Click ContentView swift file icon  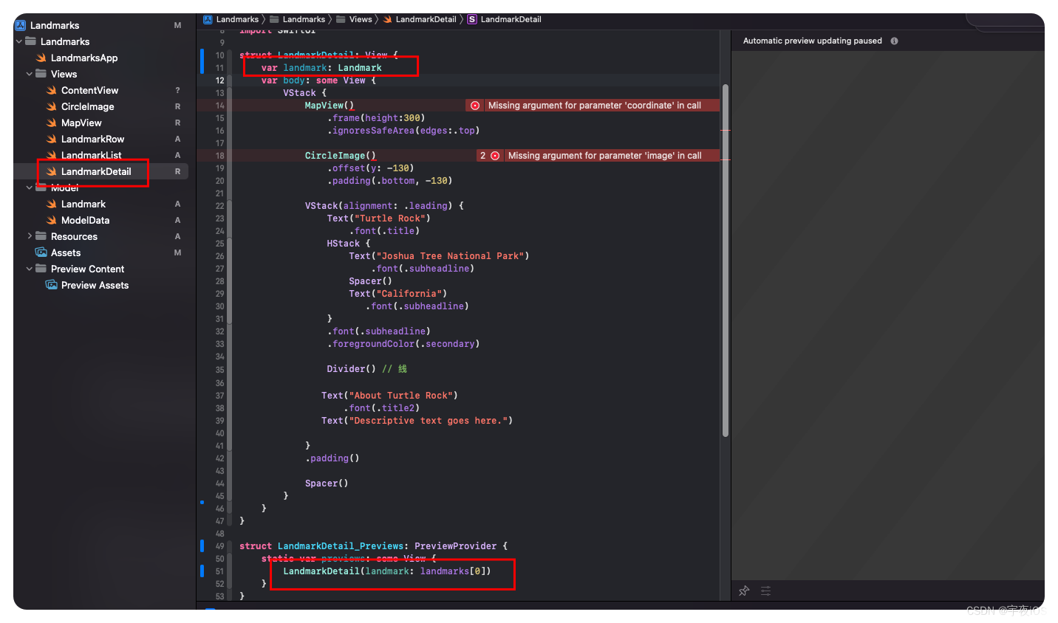[52, 90]
